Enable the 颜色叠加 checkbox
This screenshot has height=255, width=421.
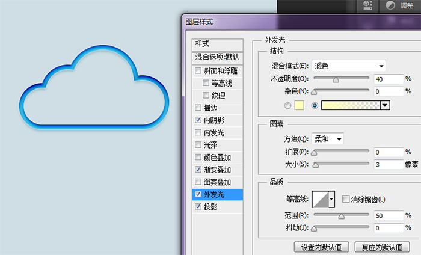point(198,157)
